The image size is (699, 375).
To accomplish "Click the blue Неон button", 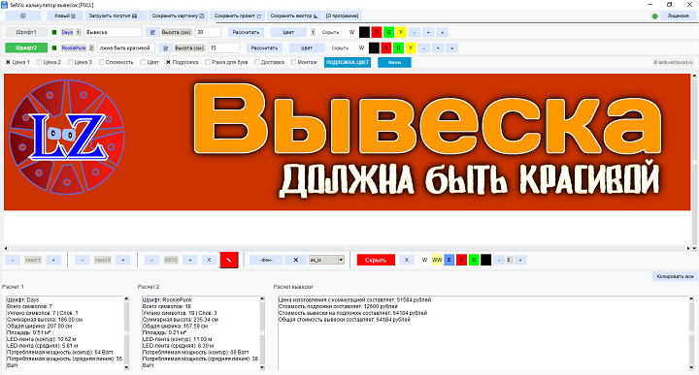I will (x=394, y=62).
